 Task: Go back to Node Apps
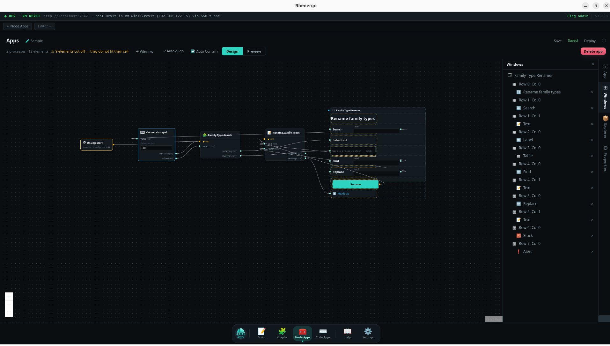coord(18,26)
